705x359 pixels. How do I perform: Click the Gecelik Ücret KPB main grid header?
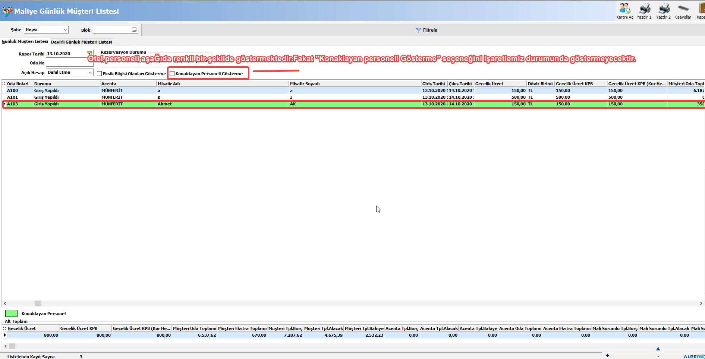[581, 84]
